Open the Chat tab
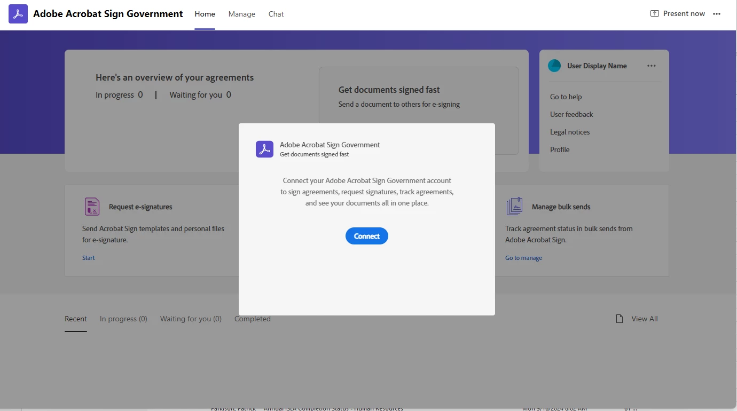737x411 pixels. tap(276, 14)
